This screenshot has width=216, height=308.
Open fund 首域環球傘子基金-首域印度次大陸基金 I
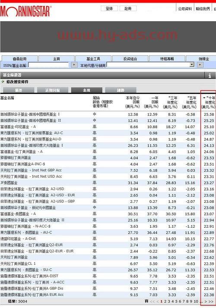[32, 145]
